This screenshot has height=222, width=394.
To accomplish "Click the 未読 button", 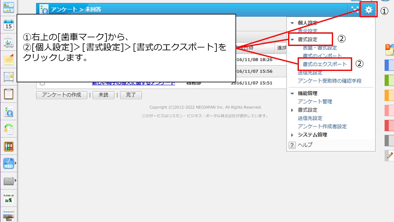I will coord(103,95).
